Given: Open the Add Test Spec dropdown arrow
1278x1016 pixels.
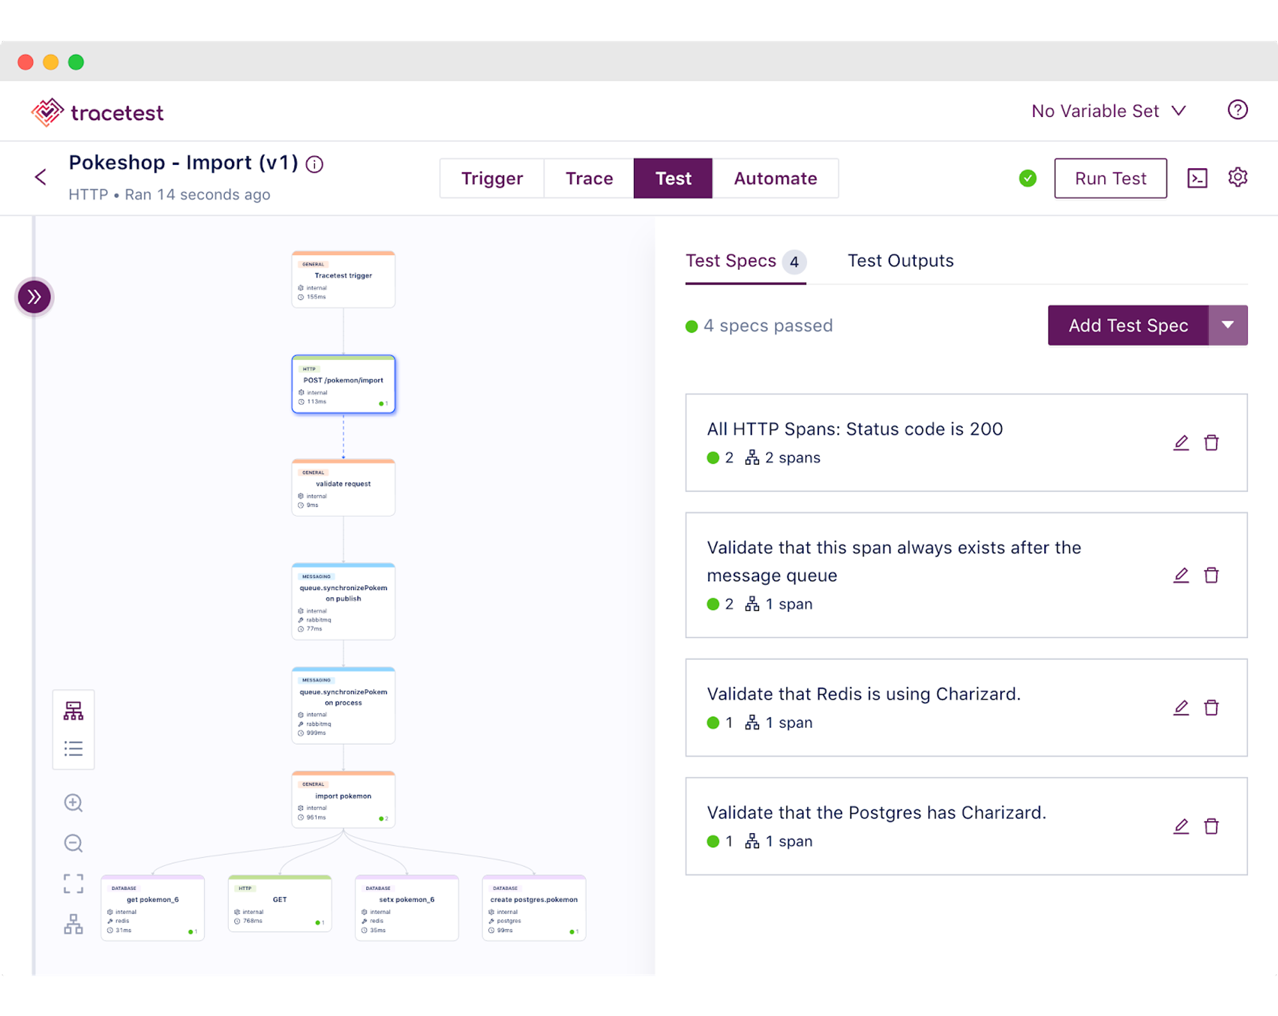Looking at the screenshot, I should (1228, 325).
